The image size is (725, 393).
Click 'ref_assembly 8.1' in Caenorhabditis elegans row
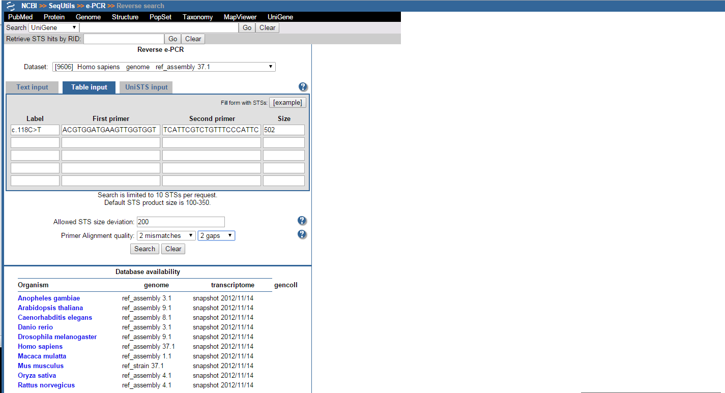147,318
